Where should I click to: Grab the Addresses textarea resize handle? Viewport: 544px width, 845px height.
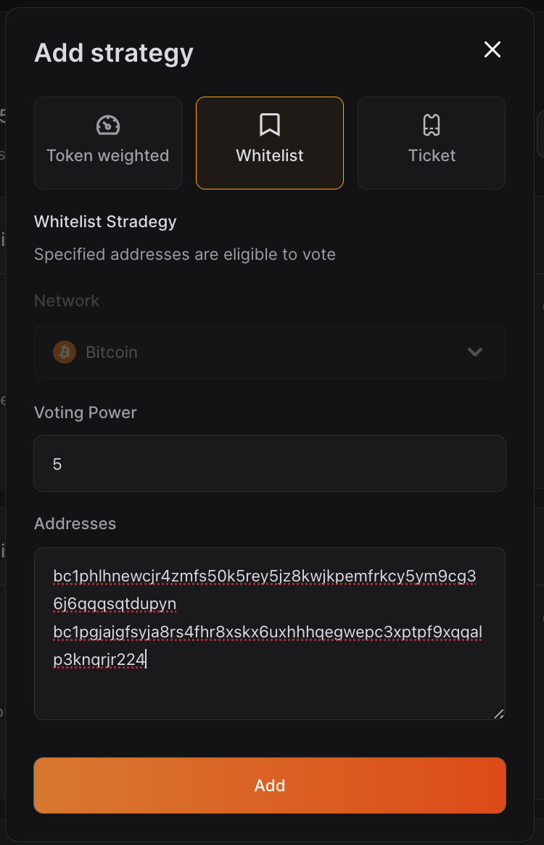pos(498,714)
